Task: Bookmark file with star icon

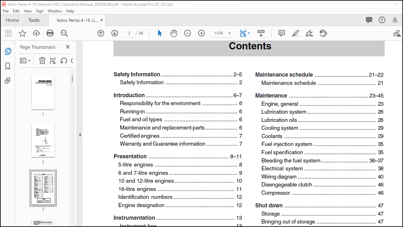Action: point(22,33)
